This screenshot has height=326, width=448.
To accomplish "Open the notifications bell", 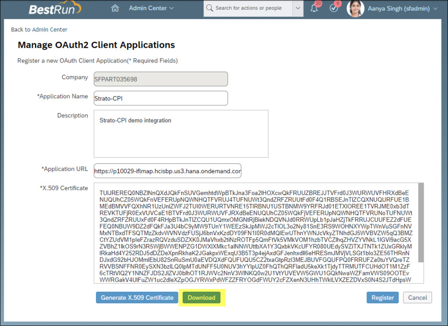I will (x=314, y=8).
